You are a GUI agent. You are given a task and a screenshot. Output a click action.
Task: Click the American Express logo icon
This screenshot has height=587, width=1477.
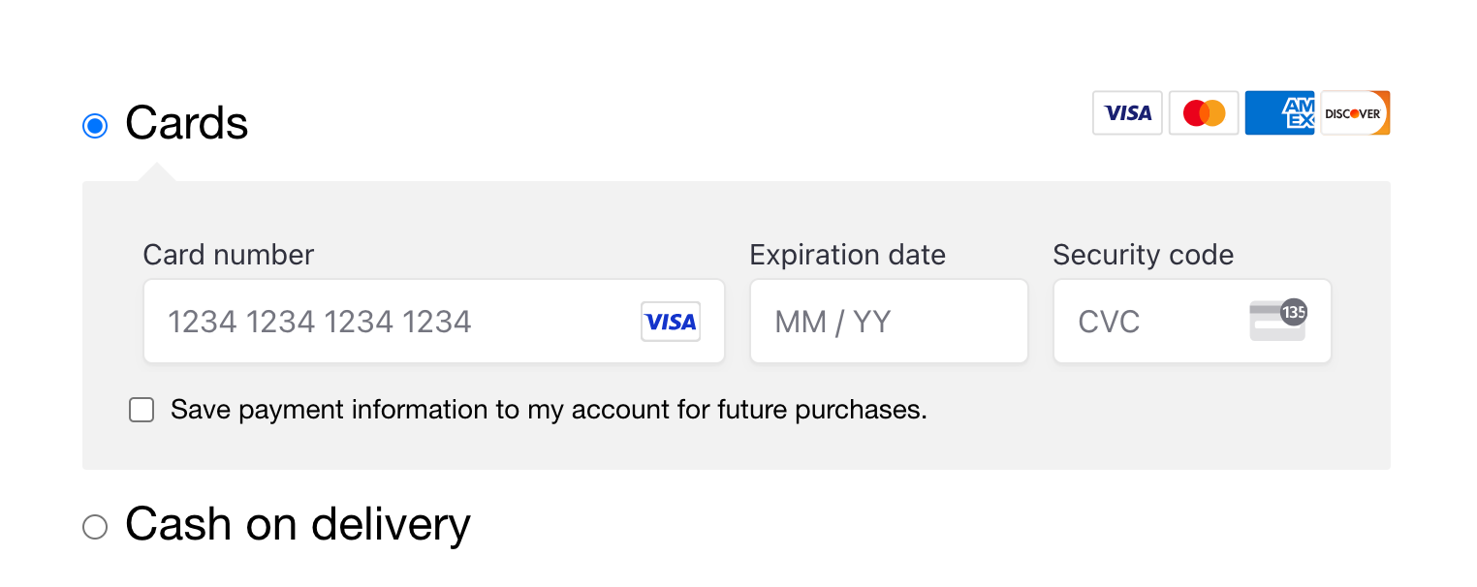(1279, 113)
